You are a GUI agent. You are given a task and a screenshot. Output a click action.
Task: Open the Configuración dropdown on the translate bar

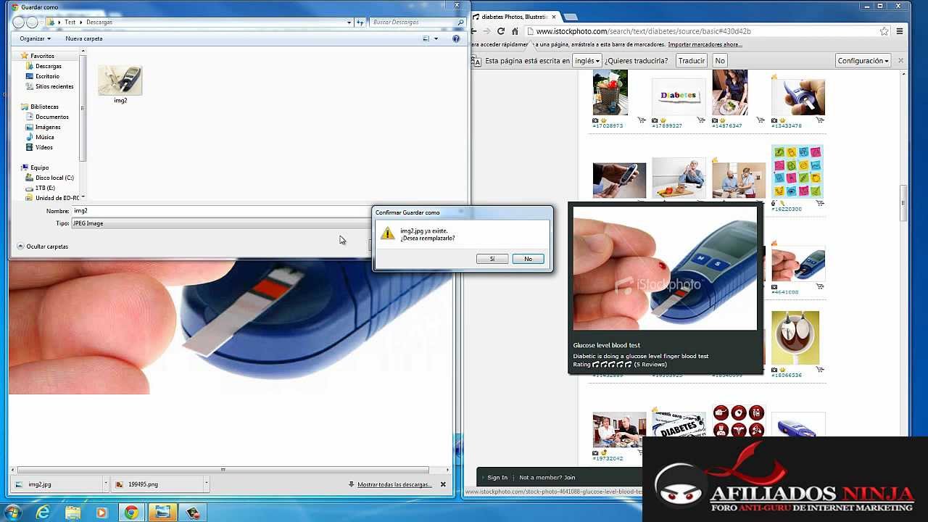pos(863,61)
